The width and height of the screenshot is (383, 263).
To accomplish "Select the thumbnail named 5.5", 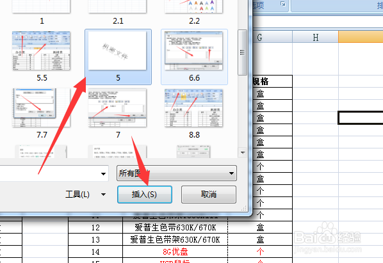I will pos(41,56).
